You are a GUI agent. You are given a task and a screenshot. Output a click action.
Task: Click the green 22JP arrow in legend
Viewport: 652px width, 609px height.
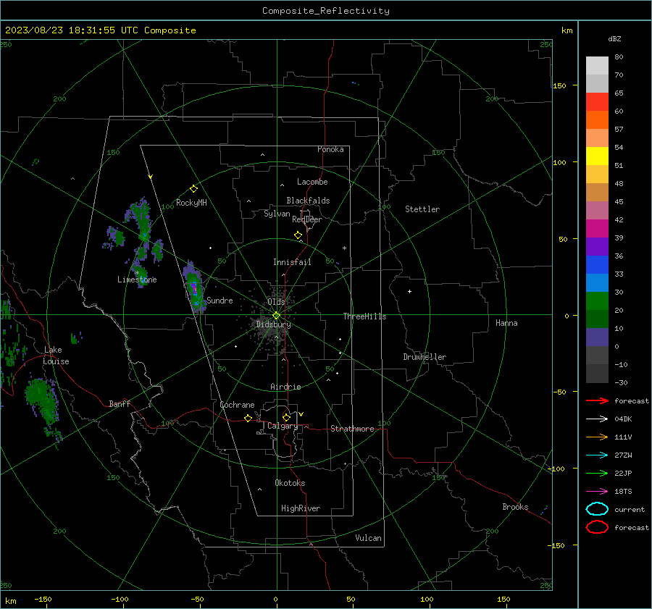pyautogui.click(x=598, y=473)
